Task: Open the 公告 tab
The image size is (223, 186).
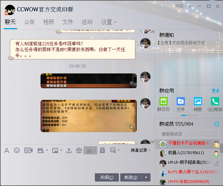Action: [x=30, y=22]
